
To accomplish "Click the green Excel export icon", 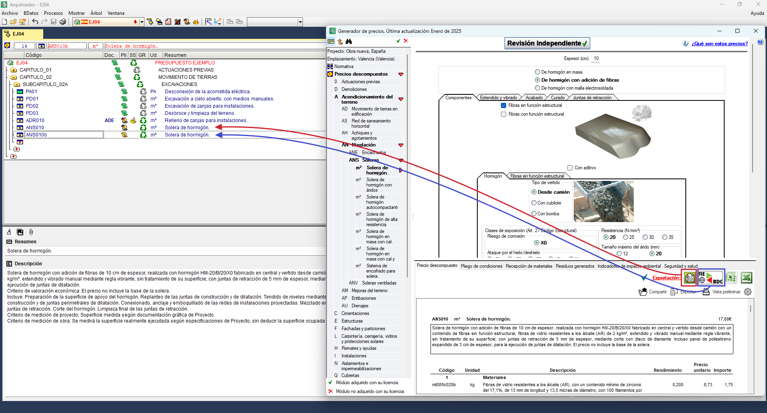I will [x=746, y=278].
